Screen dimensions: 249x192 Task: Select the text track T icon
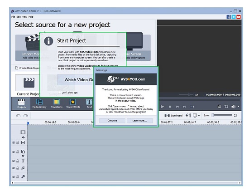pos(23,161)
